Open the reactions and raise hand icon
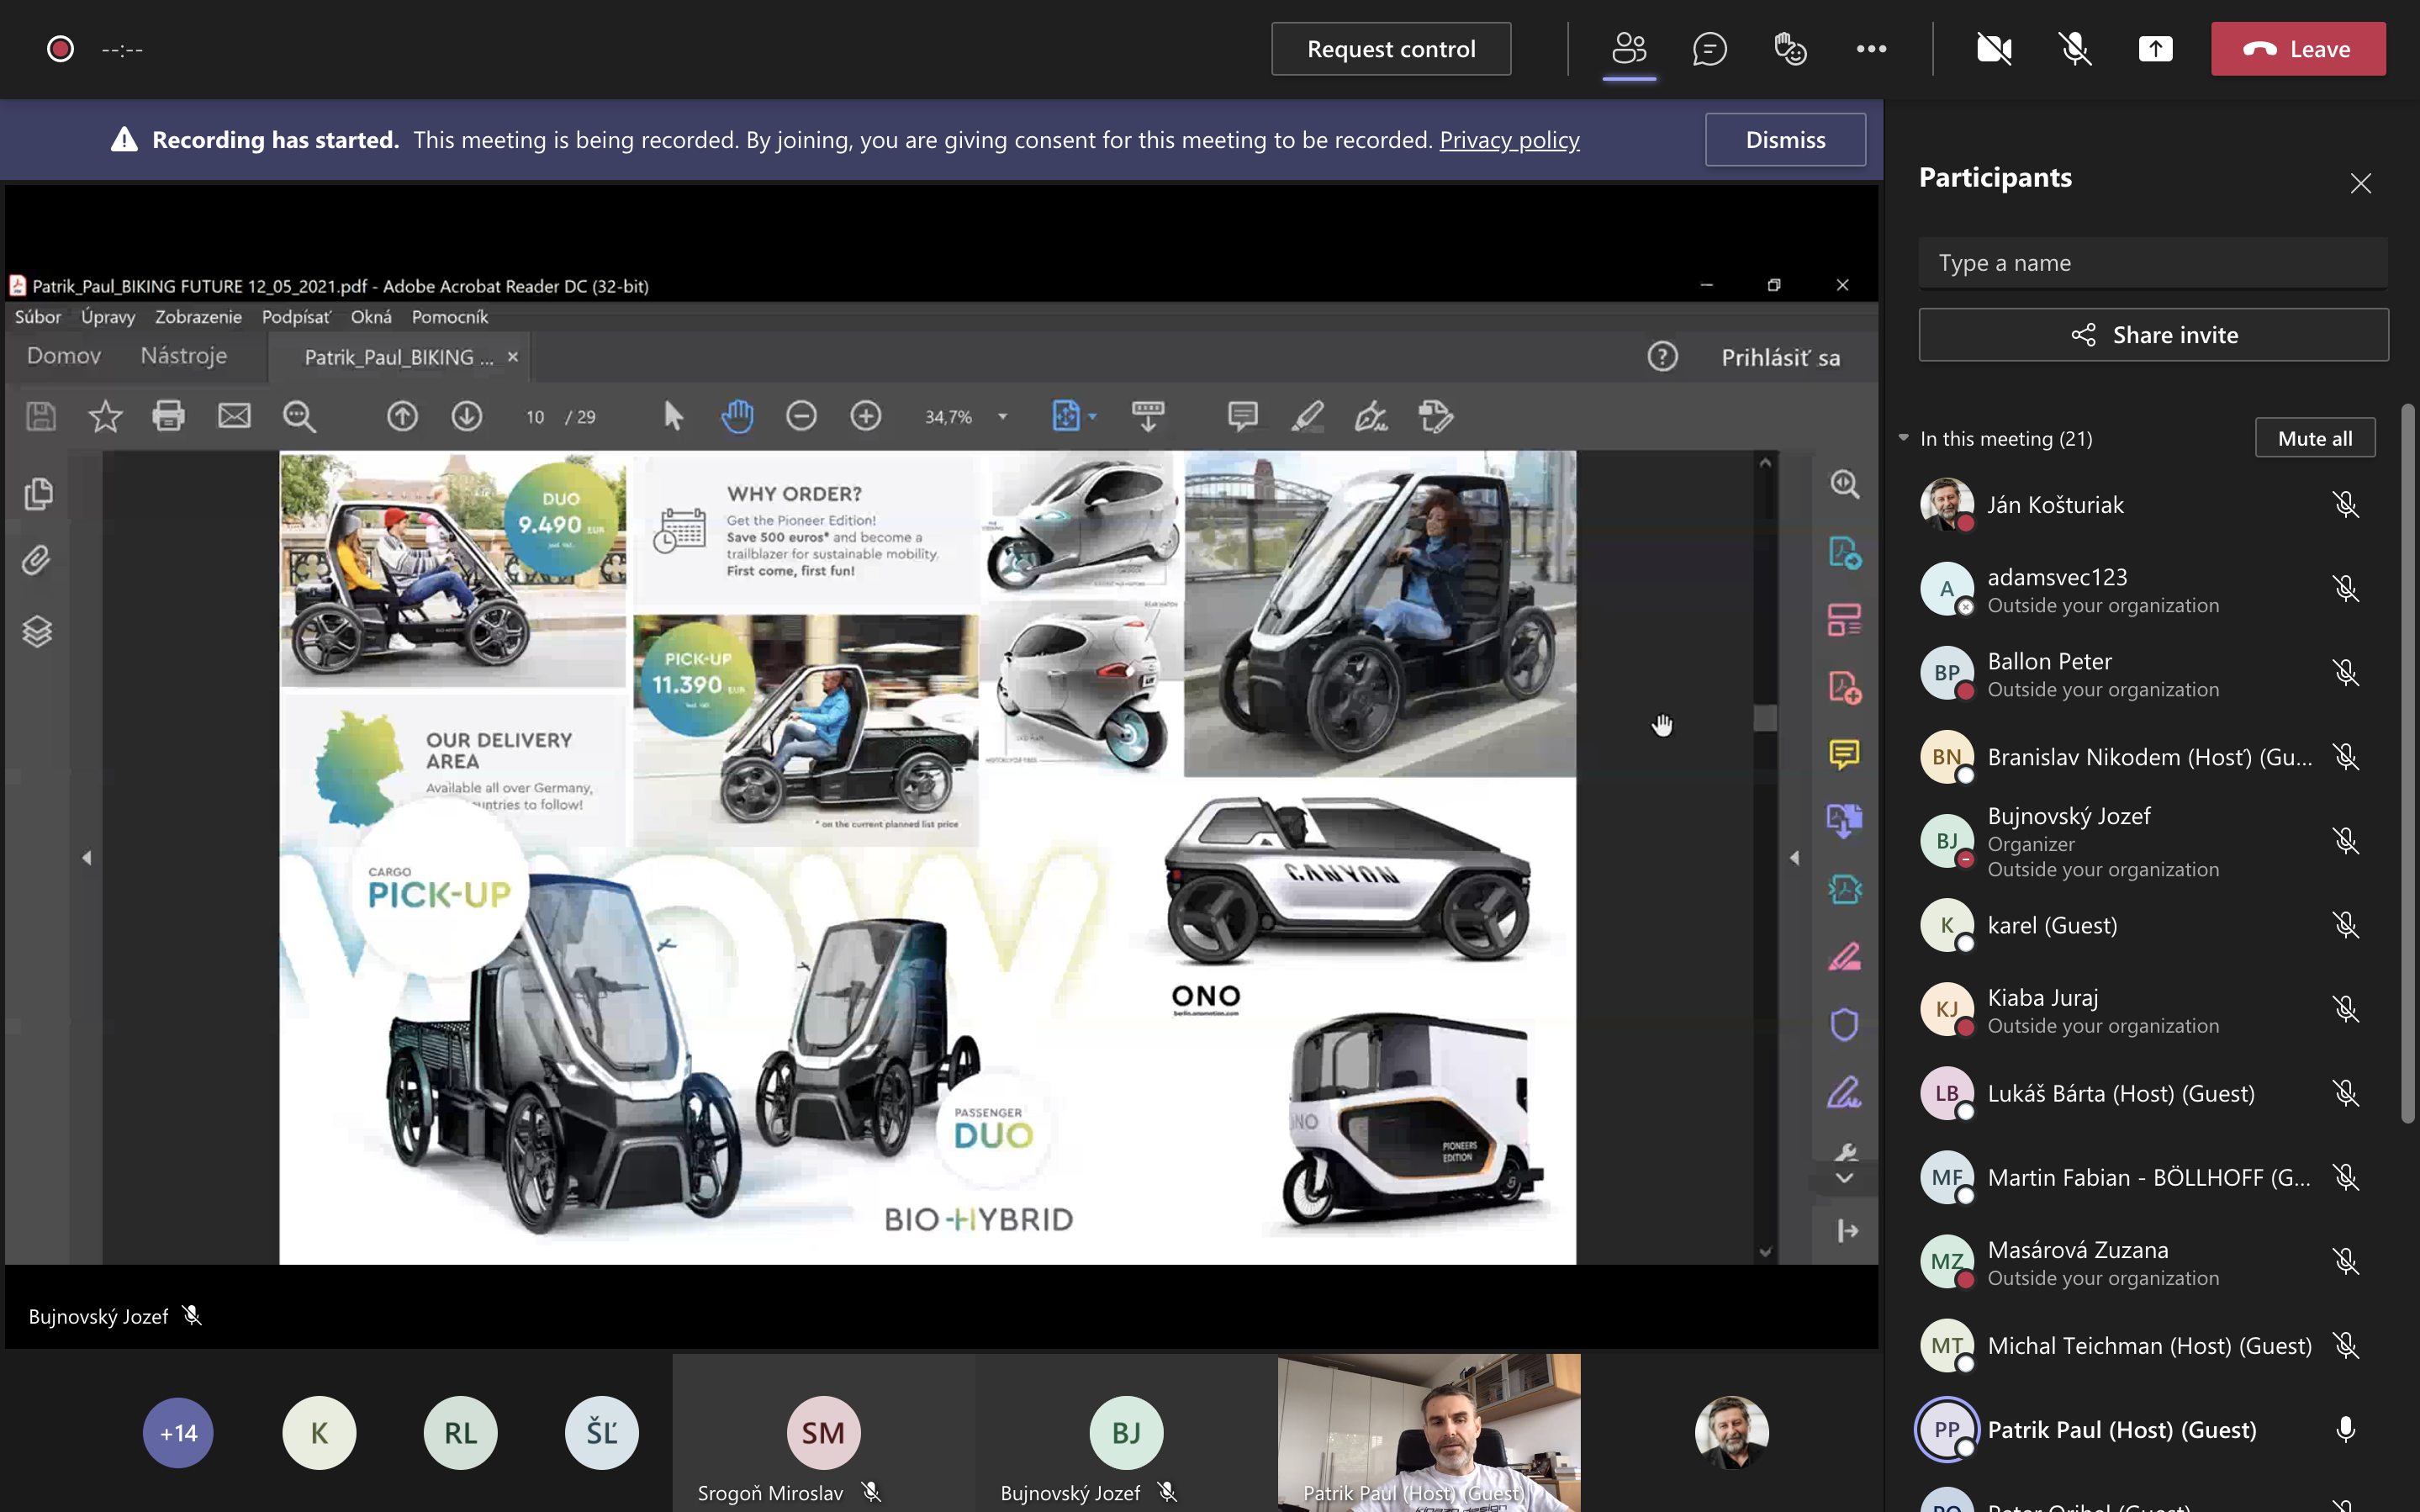The height and width of the screenshot is (1512, 2420). click(1789, 49)
